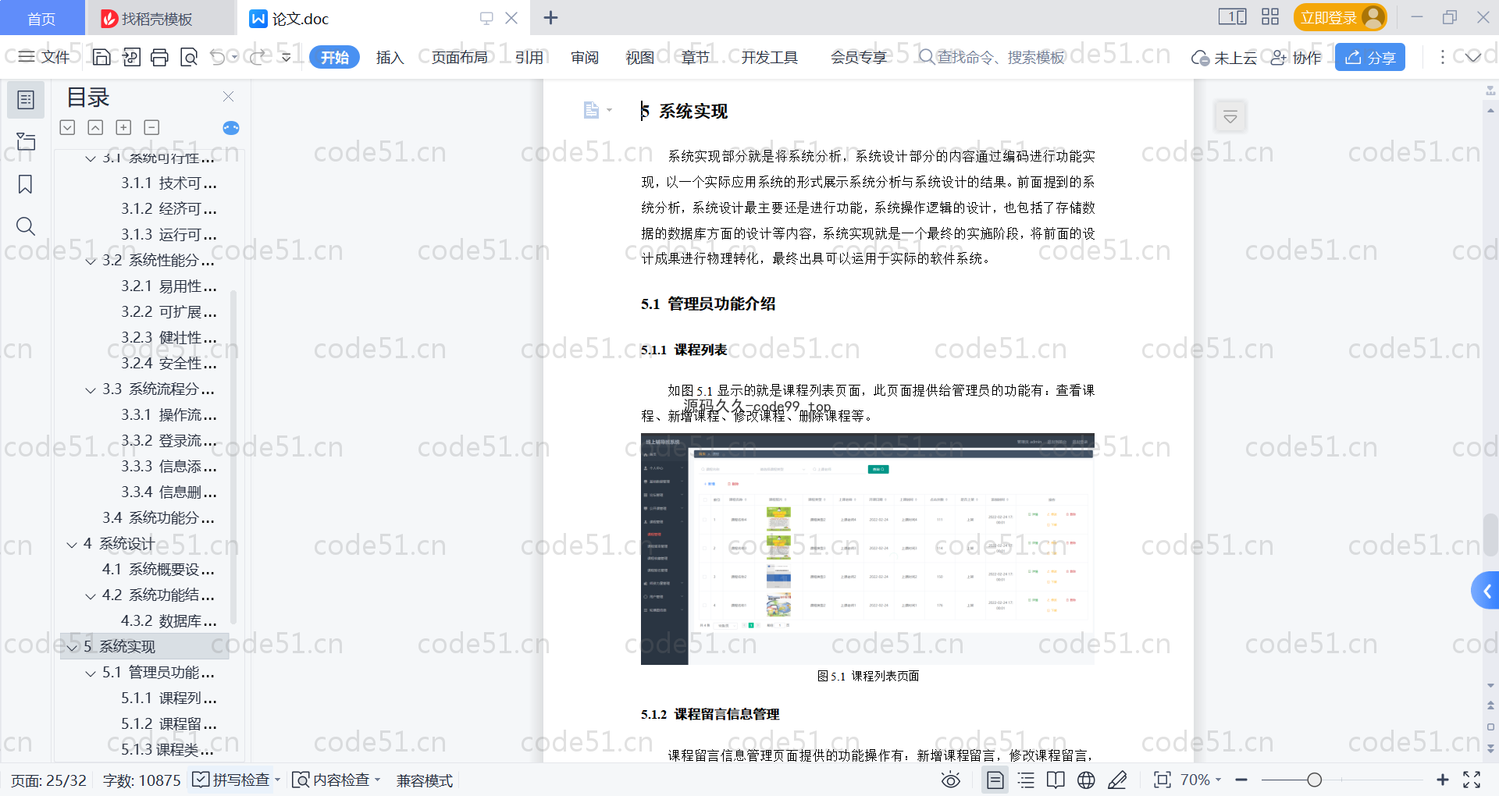Screen dimensions: 1499x796
Task: Open the blue side assistant arrow tab
Action: tap(1487, 592)
